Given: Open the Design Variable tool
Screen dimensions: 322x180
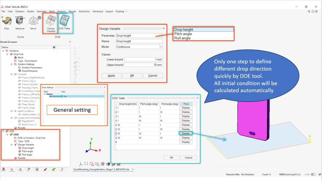Looking at the screenshot, I should point(51,23).
